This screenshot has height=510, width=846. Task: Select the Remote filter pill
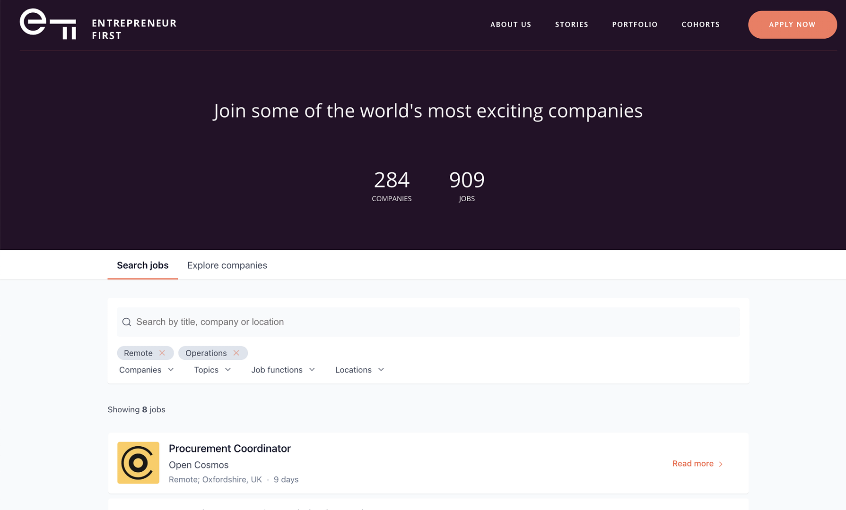(x=139, y=353)
